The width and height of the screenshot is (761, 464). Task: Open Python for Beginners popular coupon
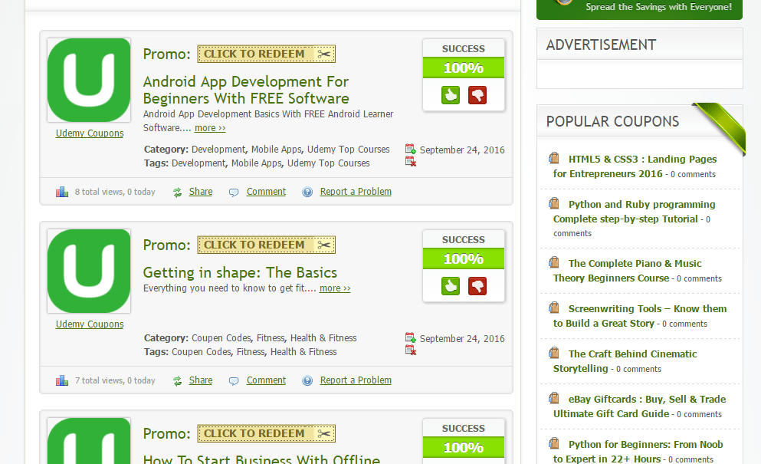638,452
